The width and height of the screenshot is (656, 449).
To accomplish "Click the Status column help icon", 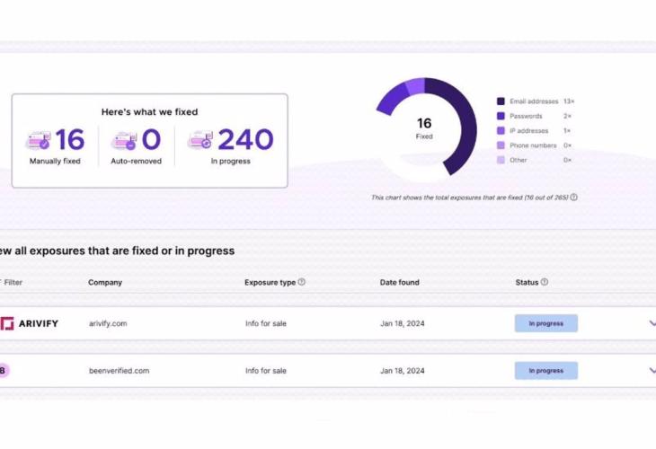I will click(x=545, y=282).
